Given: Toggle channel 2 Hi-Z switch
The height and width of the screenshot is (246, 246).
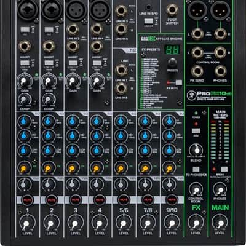Looking at the screenshot, I should coord(49,30).
